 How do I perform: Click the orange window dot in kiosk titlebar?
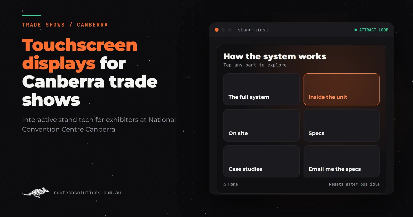217,30
